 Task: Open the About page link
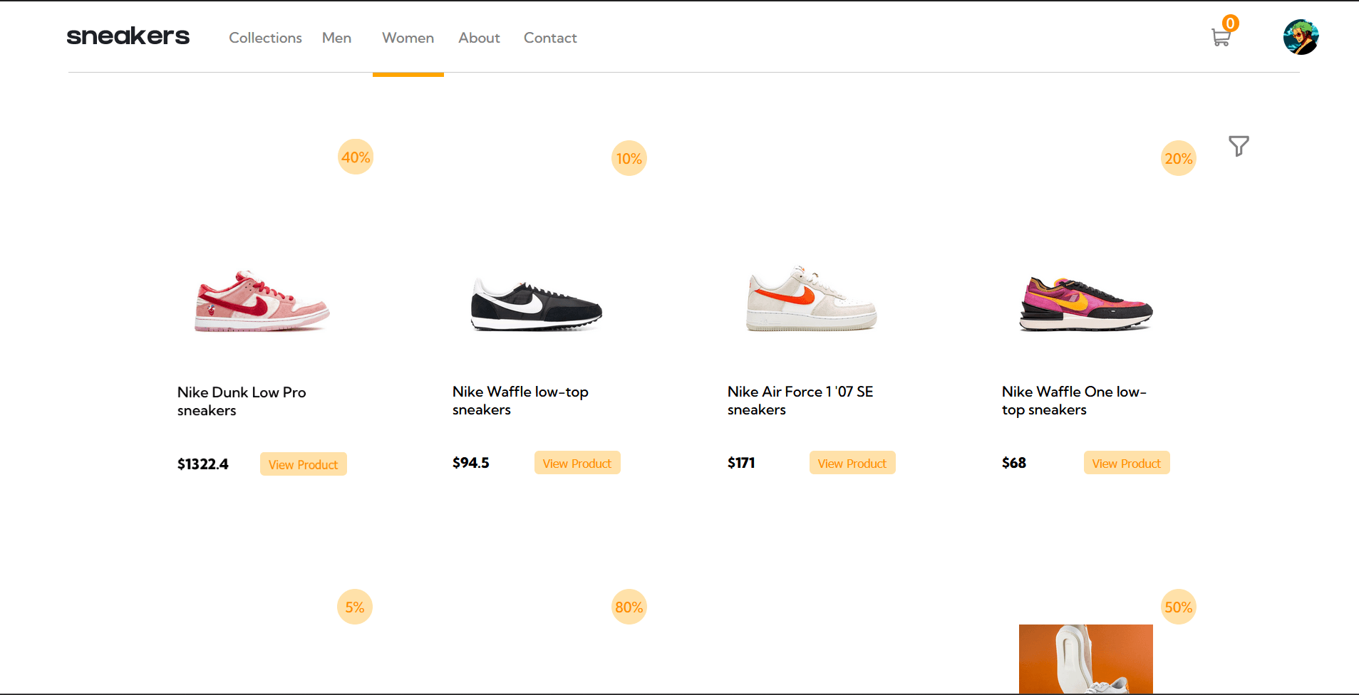pos(479,38)
